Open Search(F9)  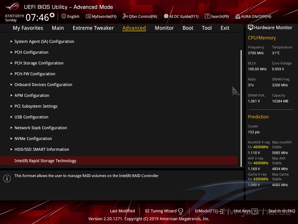(217, 16)
